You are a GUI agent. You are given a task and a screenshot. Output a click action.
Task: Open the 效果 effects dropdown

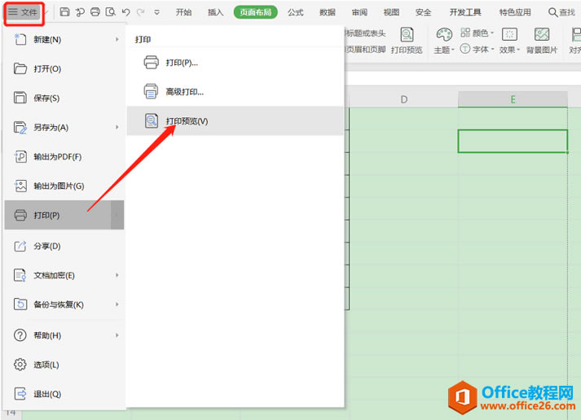(509, 41)
